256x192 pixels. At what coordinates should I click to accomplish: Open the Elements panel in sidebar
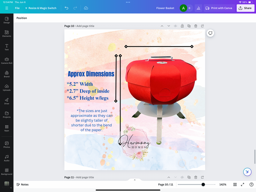pos(6,33)
